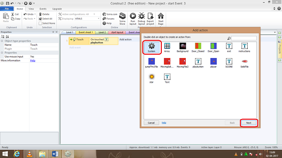Switch to Event sheet 1 tab
The height and width of the screenshot is (158, 282).
coord(85,32)
